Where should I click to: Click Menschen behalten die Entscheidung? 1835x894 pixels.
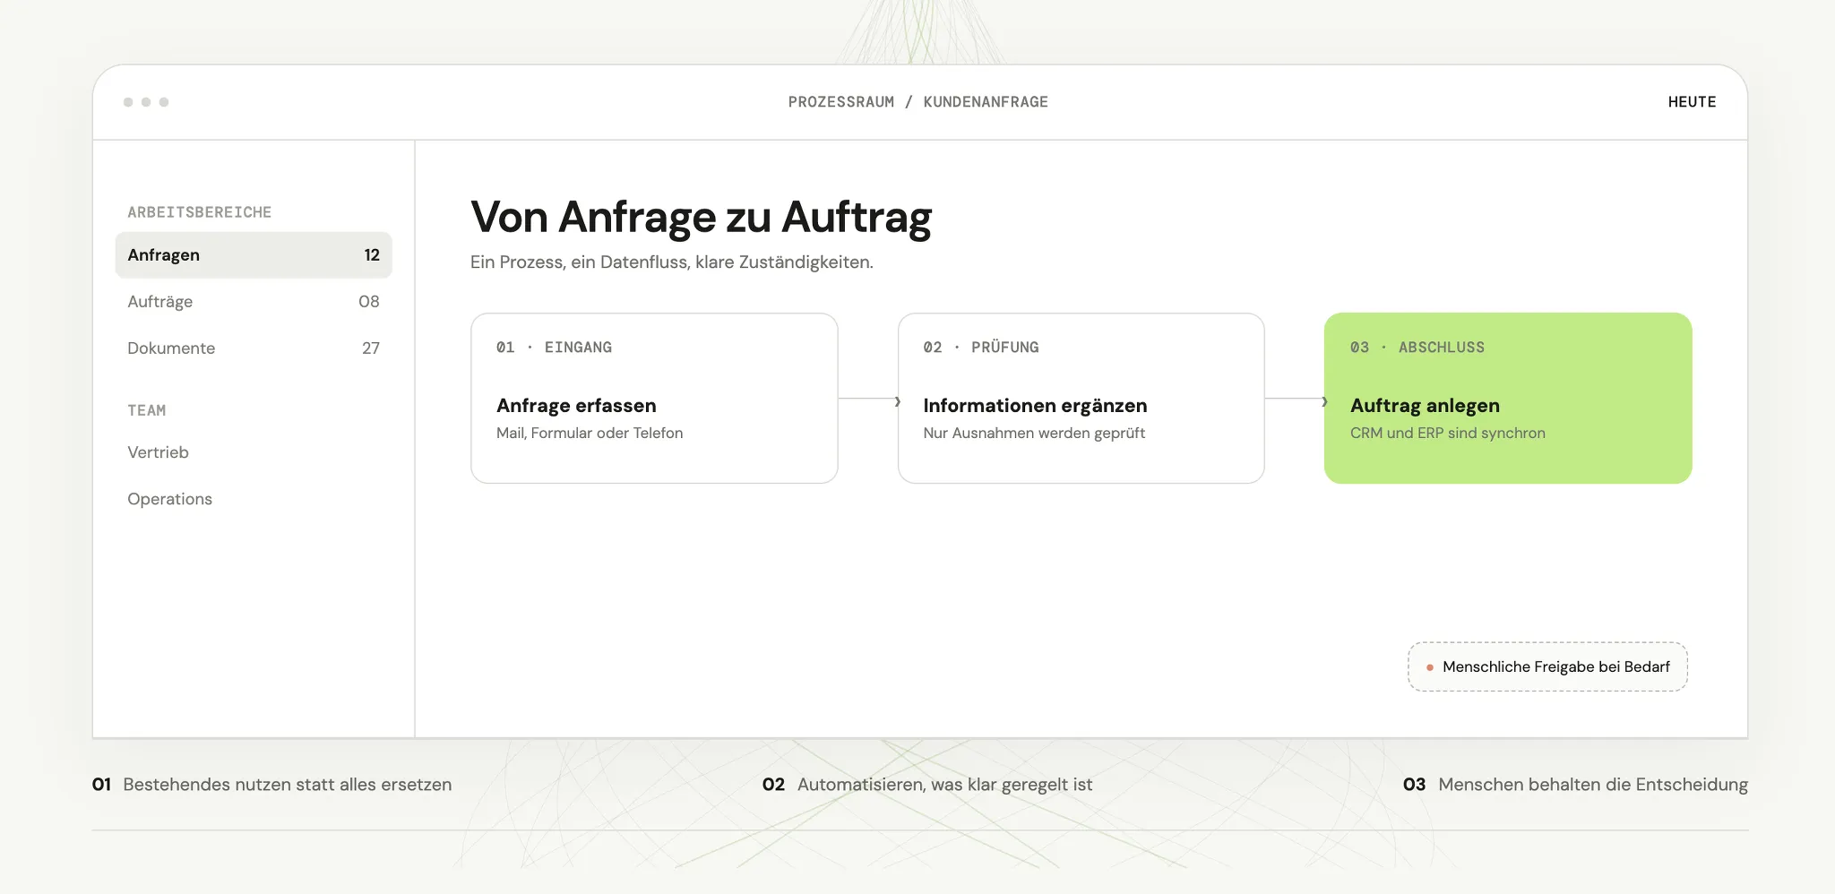pos(1593,785)
